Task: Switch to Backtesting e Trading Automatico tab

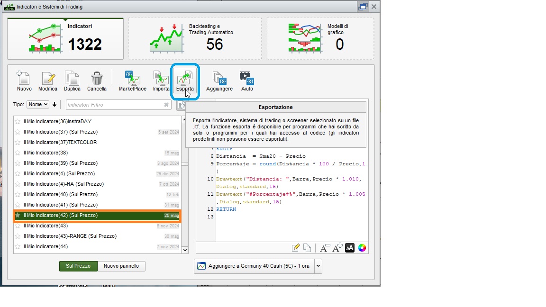Action: coord(195,39)
